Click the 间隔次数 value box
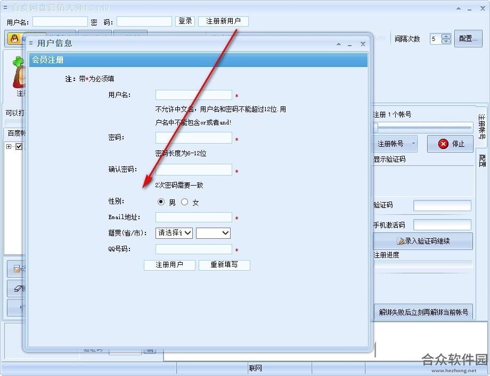 point(436,39)
